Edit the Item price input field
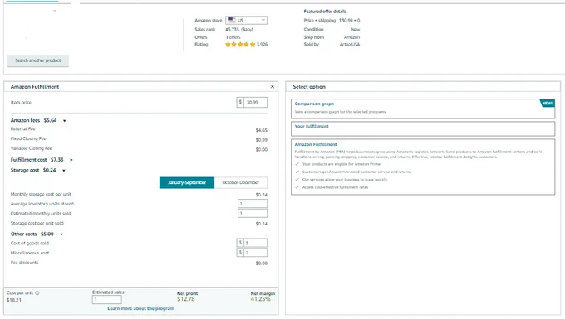 pos(255,103)
